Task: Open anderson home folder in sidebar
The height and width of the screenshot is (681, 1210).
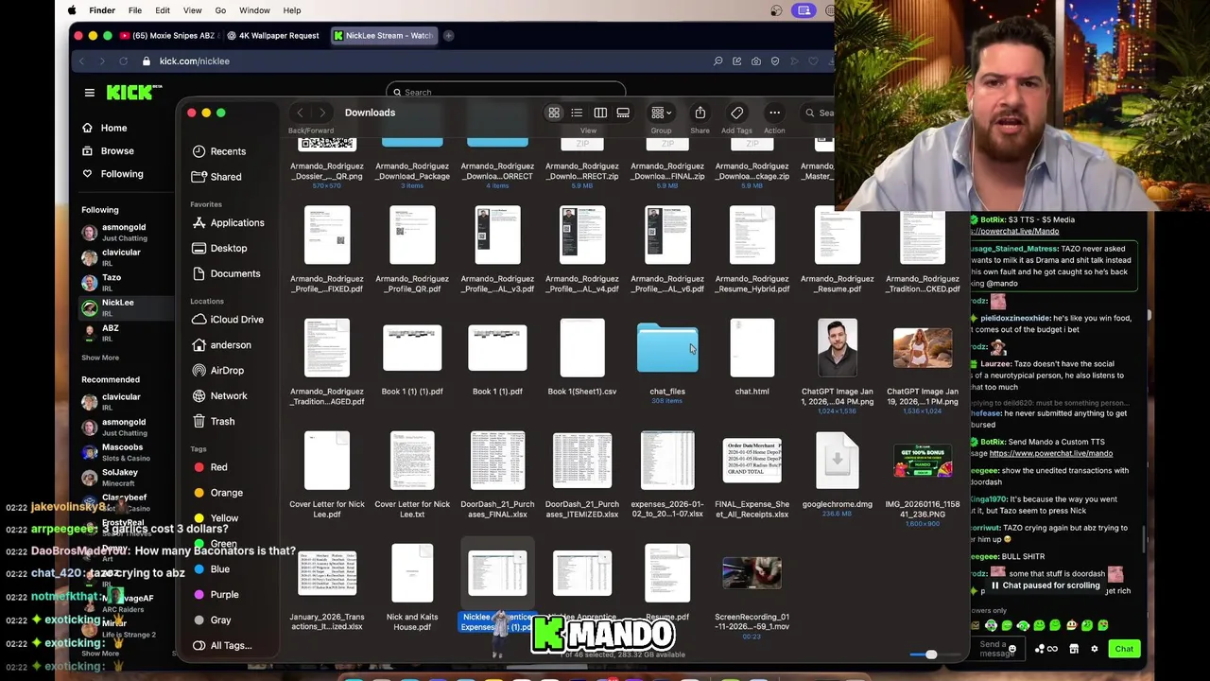Action: (x=221, y=345)
